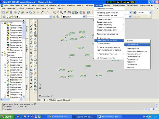Select the Ellipse draw tool
Viewport: 159px width, 119px height.
(x=31, y=53)
